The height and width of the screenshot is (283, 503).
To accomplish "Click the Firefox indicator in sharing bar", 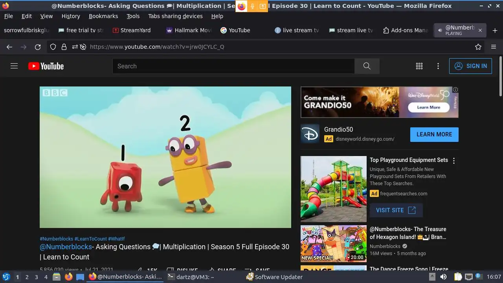I will (x=241, y=6).
